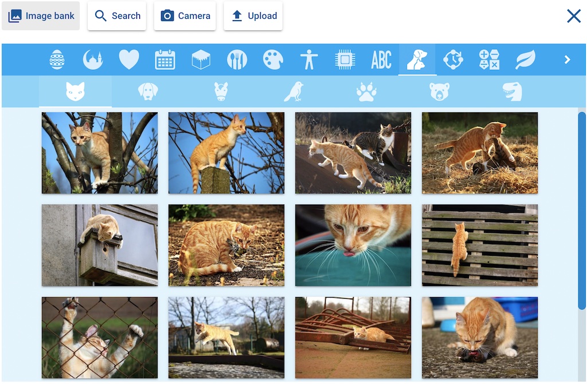Open the Camera option

185,15
